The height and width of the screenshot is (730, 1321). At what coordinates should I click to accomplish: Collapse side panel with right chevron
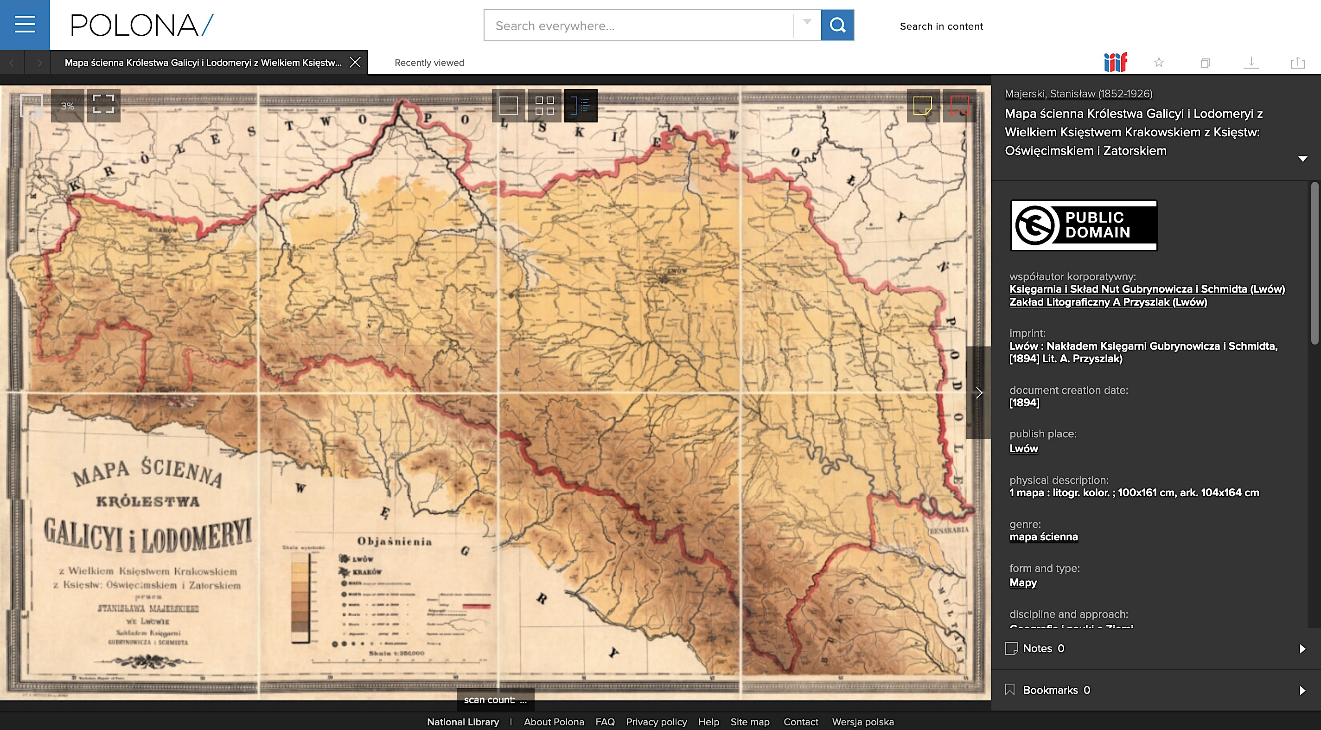pos(978,392)
